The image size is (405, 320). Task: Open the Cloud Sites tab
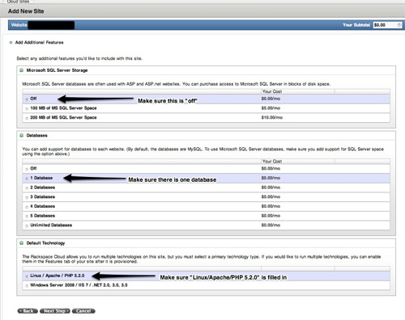pyautogui.click(x=18, y=2)
